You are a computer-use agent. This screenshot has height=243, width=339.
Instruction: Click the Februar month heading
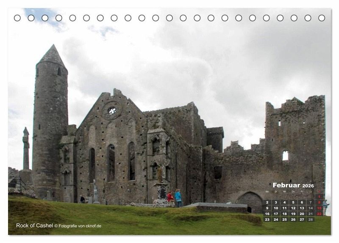tap(286, 185)
